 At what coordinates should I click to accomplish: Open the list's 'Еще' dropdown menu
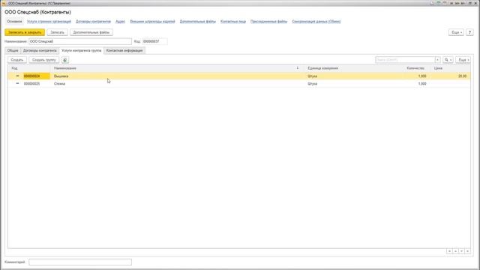463,60
